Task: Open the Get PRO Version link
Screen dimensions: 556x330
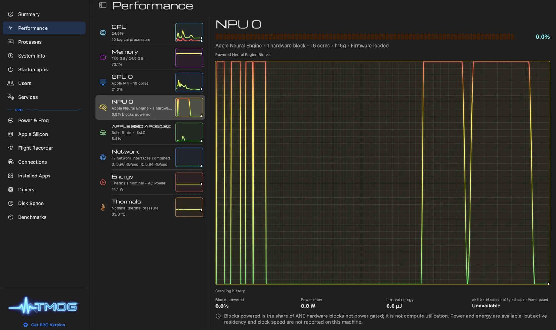Action: [x=44, y=325]
